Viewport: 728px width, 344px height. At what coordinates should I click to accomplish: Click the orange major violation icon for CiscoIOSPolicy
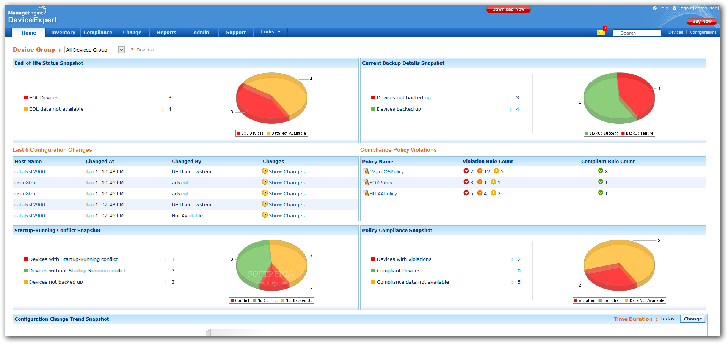pos(480,171)
